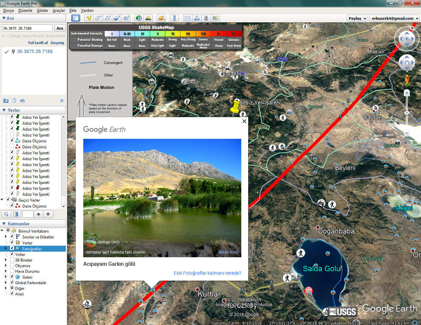Screen dimensions: 421x325
Task: Expand the 3B Binalar layer tree
Action: pos(6,260)
